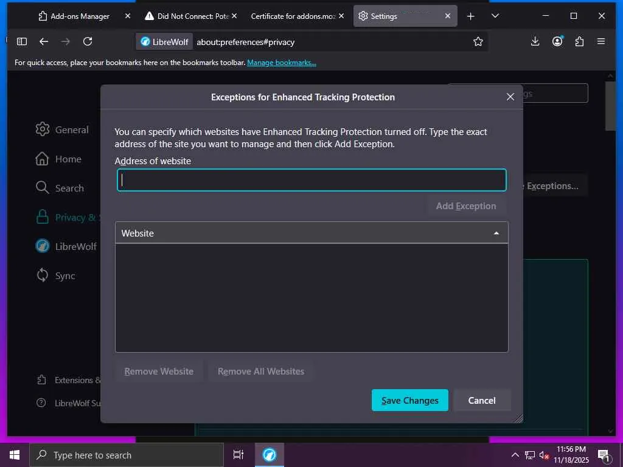This screenshot has height=467, width=623.
Task: Click the forward navigation arrow
Action: click(x=66, y=41)
